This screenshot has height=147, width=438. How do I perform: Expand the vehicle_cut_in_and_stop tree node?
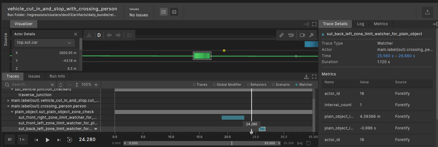tap(8, 101)
